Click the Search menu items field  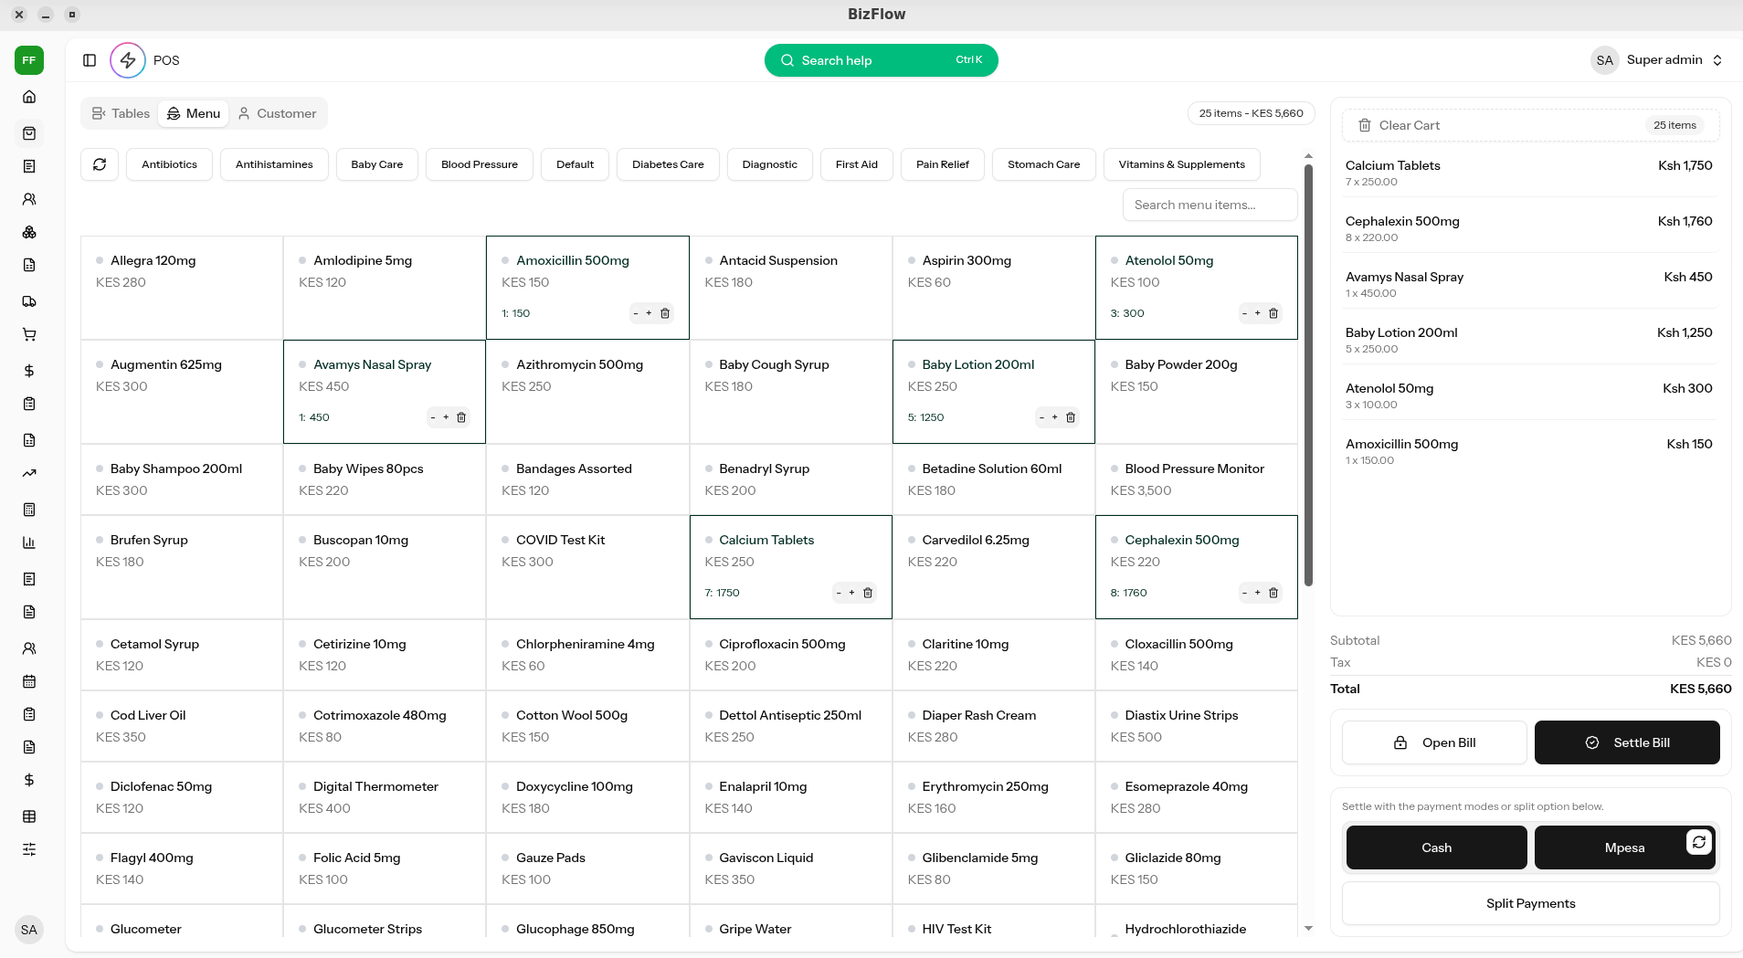[1209, 205]
